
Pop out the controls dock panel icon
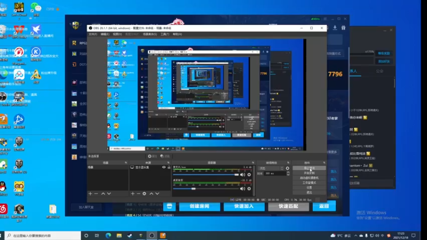pos(324,163)
